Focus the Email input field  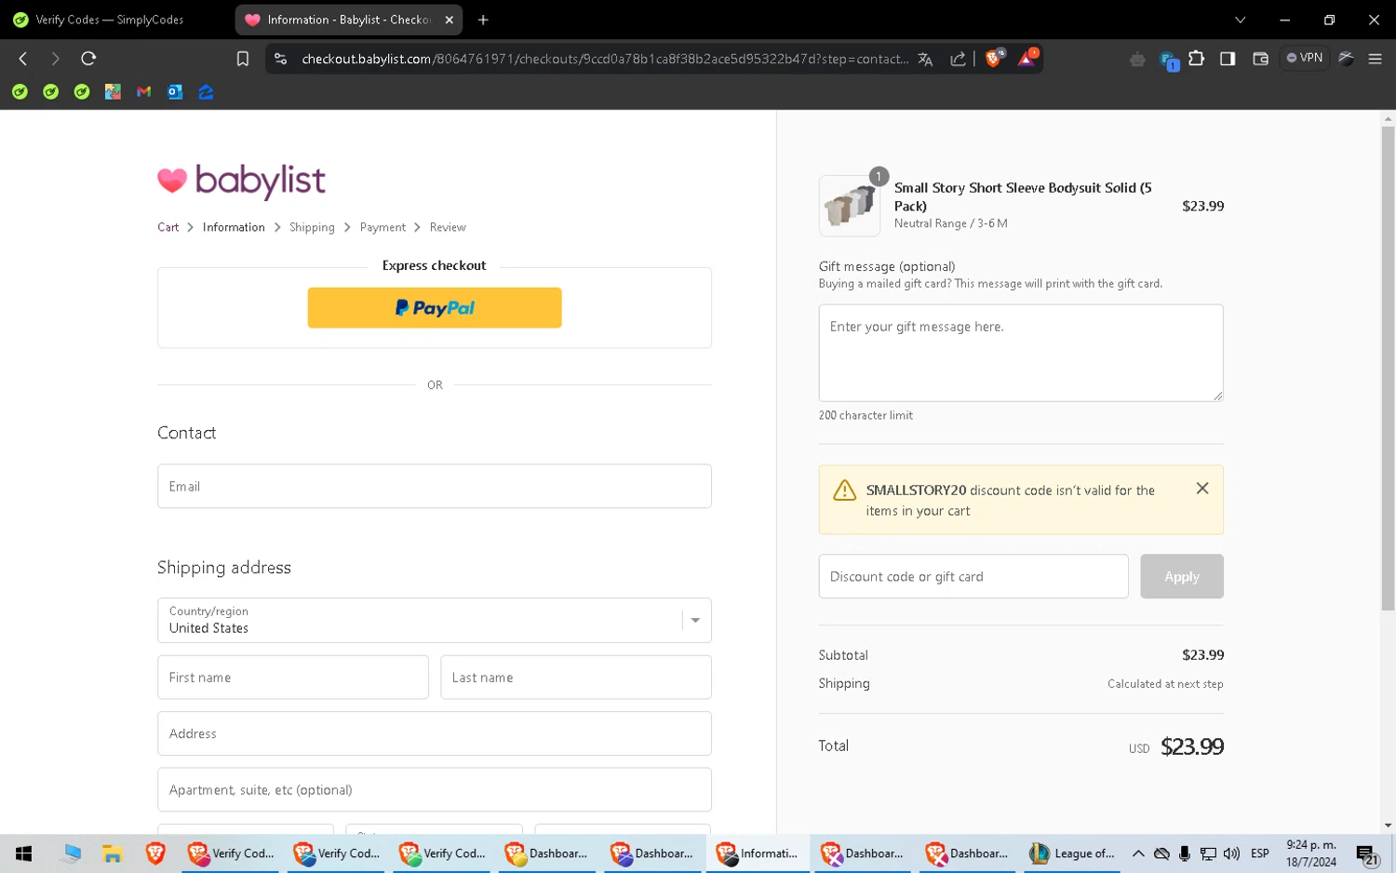tap(435, 487)
